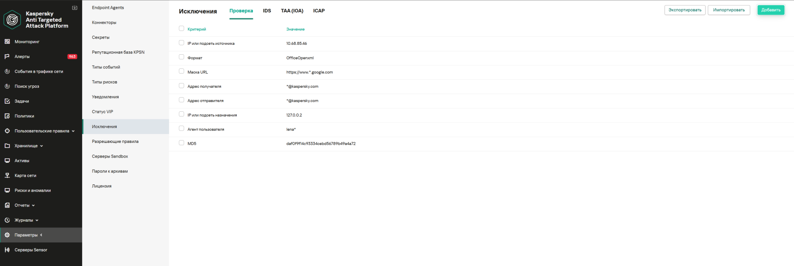Screen dimensions: 794x266
Task: Click the Alerts flag icon
Action: 7,57
